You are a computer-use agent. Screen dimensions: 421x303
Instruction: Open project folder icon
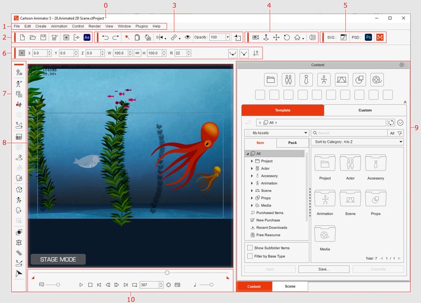(33, 37)
